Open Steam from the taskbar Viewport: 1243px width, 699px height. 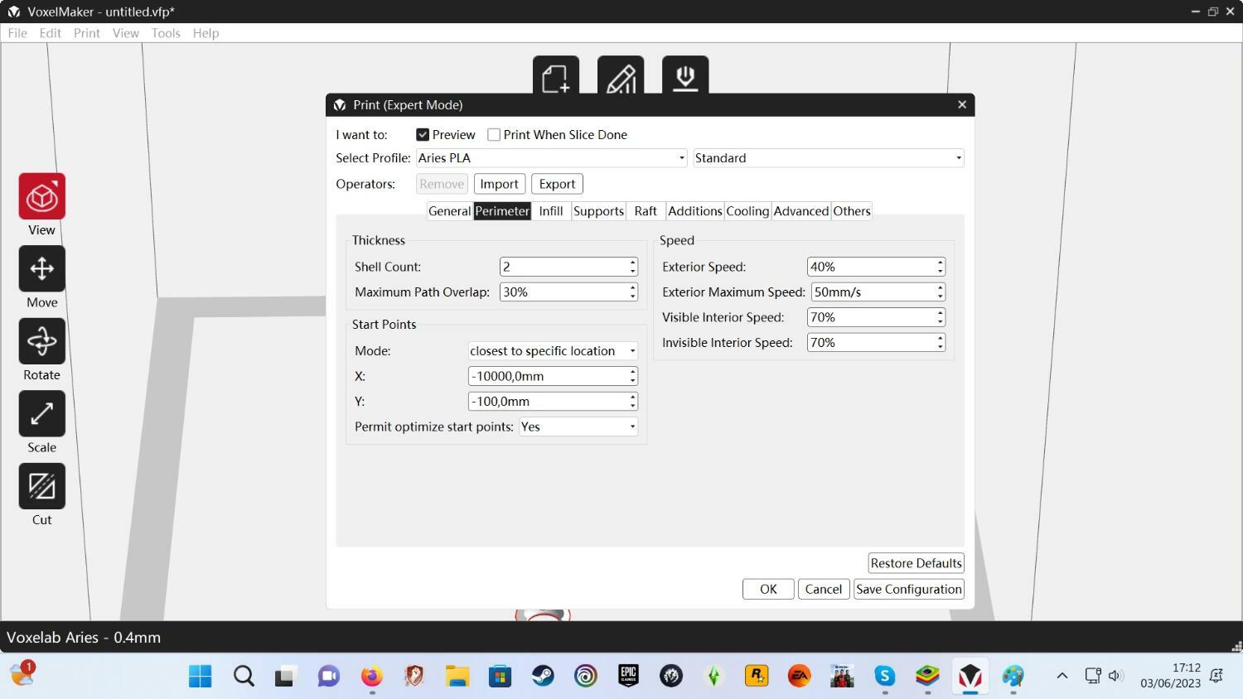point(543,676)
